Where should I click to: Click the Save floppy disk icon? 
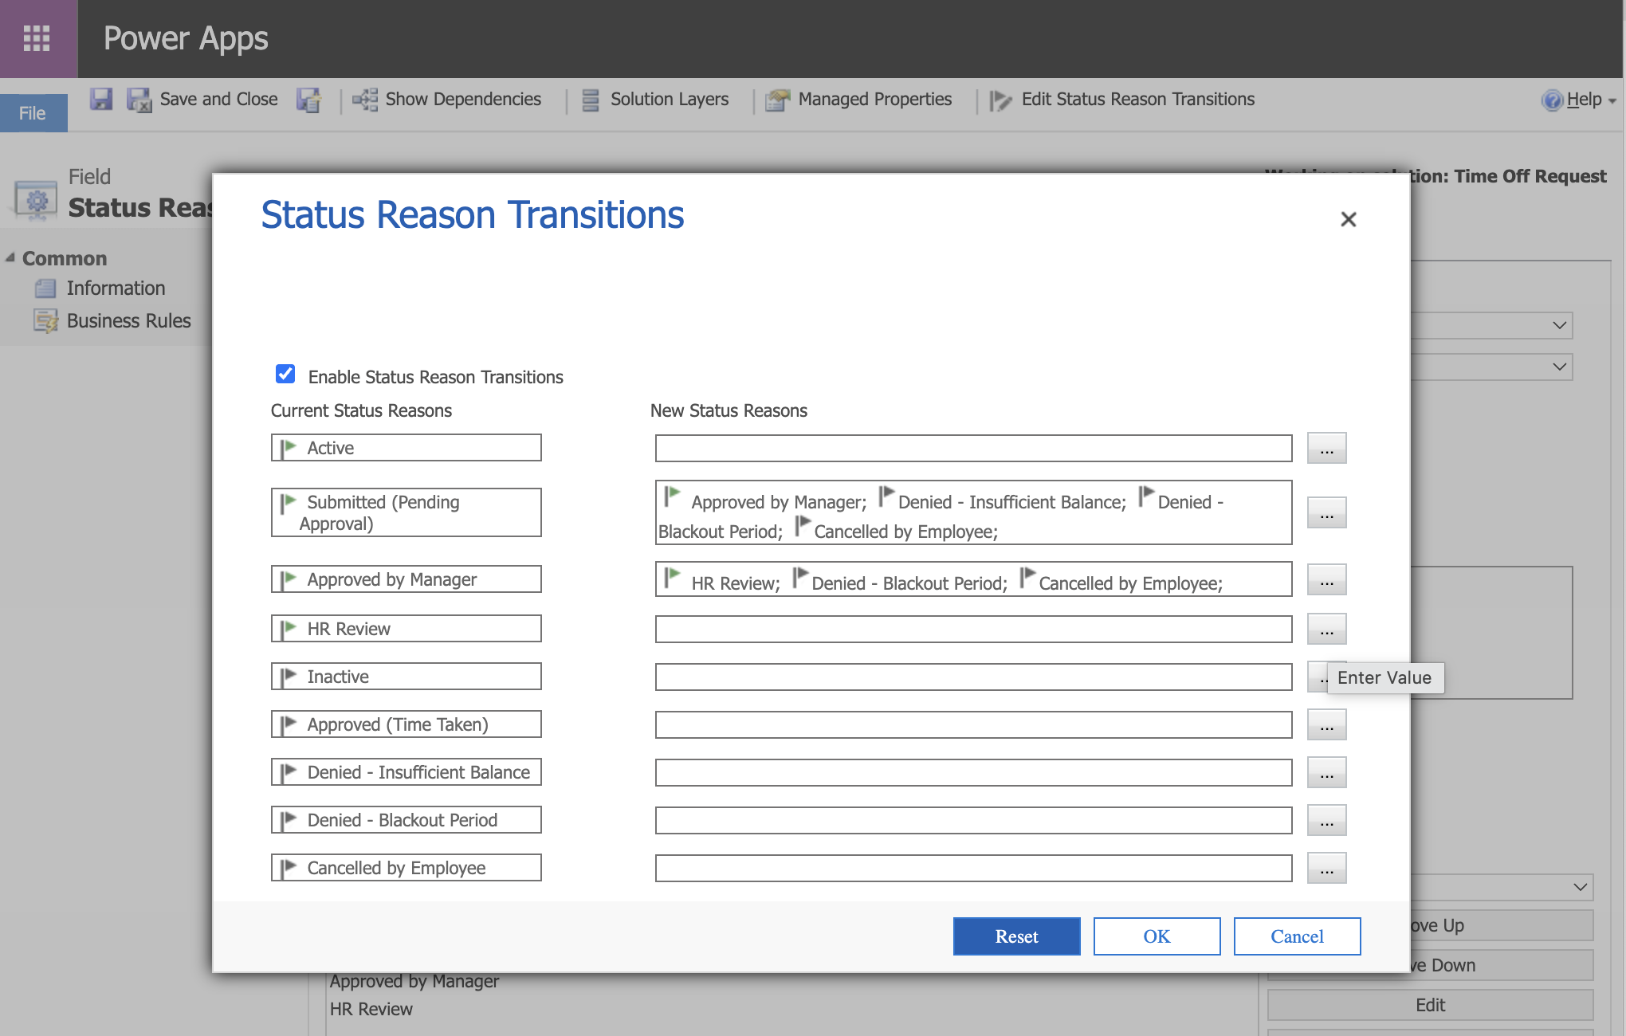pyautogui.click(x=101, y=99)
